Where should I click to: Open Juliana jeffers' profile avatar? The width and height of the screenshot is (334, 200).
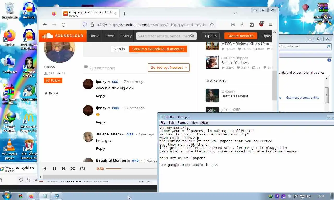(88, 137)
